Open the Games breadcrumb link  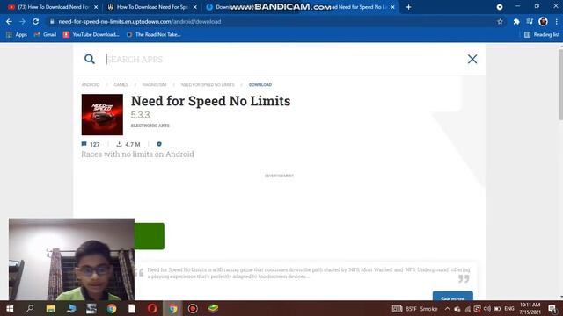[x=121, y=85]
